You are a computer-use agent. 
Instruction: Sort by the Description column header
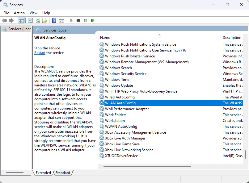click(x=232, y=38)
